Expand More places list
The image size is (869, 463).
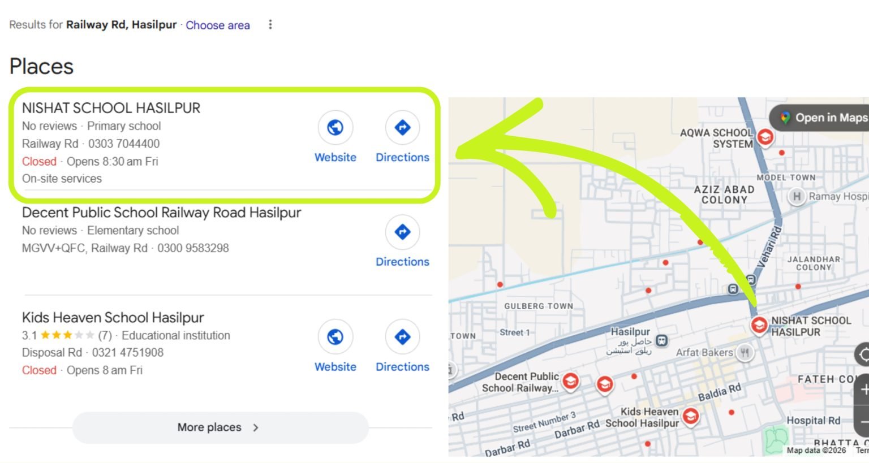pyautogui.click(x=220, y=427)
